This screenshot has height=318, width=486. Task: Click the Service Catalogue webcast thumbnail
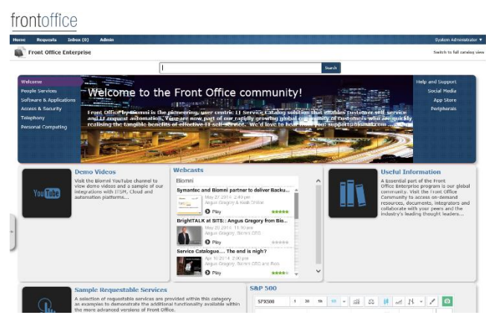[189, 266]
